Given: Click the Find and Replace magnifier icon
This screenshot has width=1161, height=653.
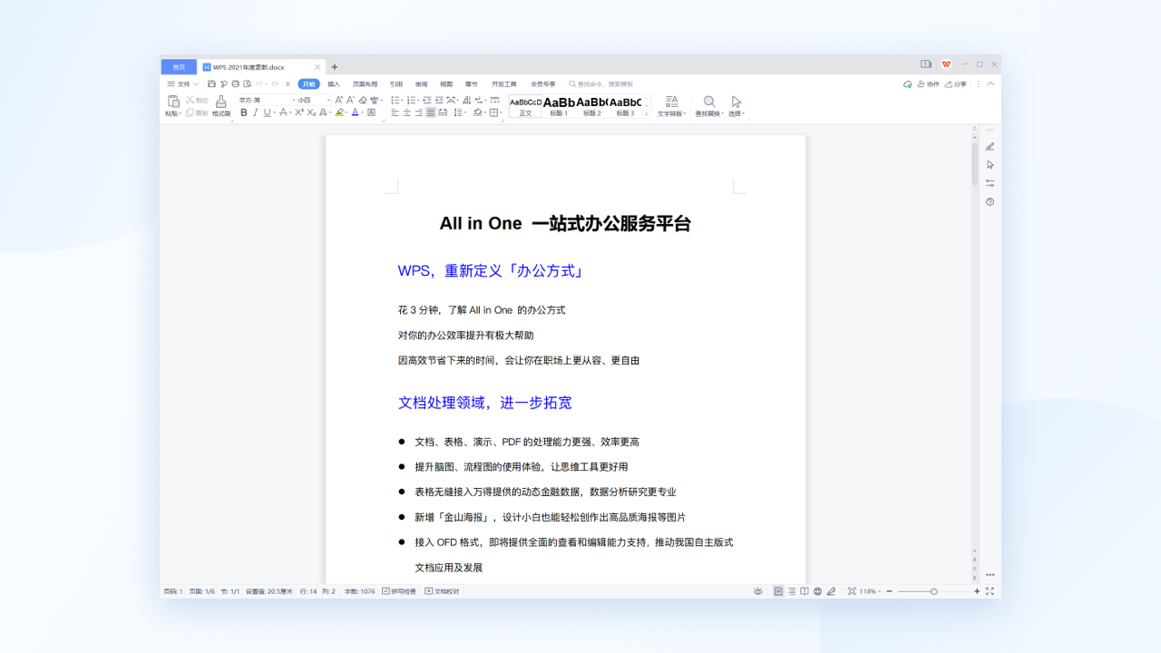Looking at the screenshot, I should (709, 102).
